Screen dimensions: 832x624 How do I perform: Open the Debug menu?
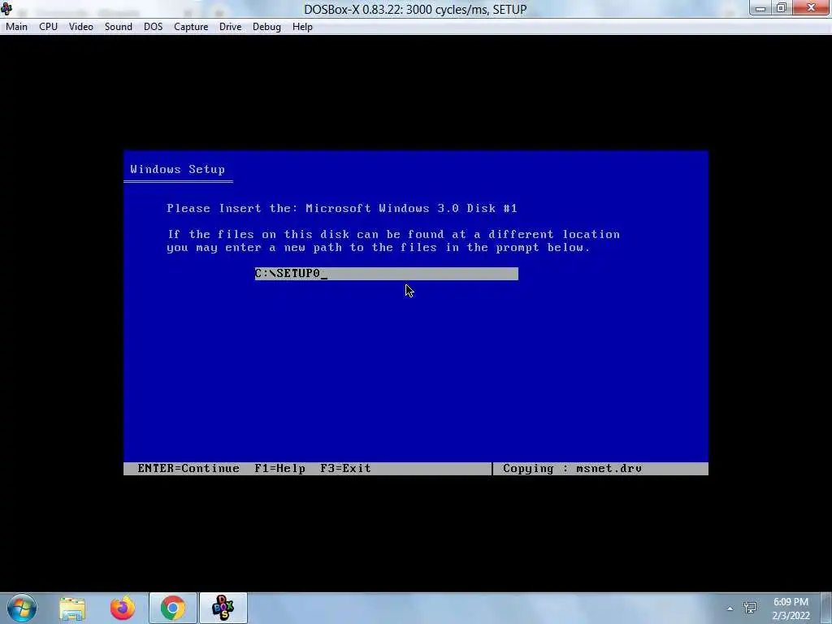pos(266,27)
